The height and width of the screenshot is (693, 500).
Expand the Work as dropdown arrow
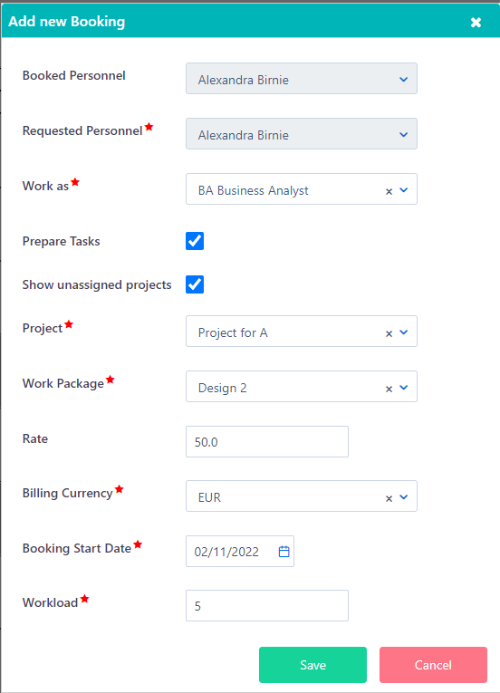tap(404, 190)
